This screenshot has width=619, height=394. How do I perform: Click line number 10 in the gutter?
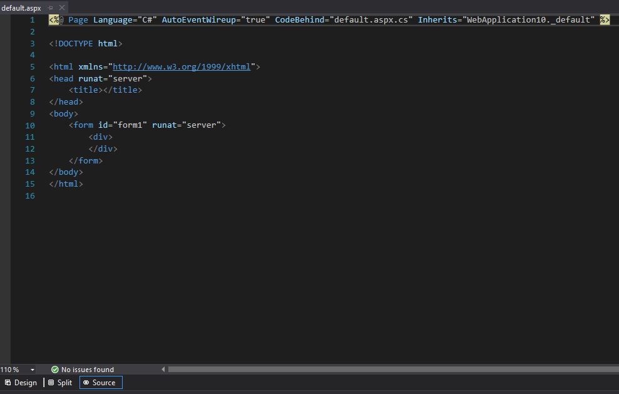30,125
